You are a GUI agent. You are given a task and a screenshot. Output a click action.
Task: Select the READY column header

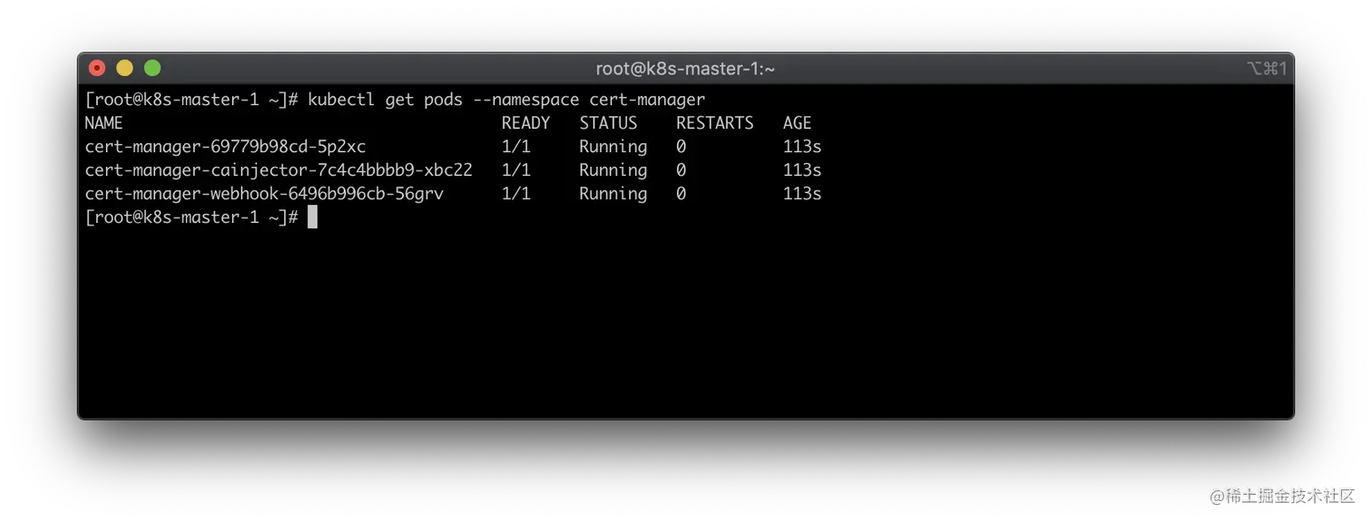525,123
